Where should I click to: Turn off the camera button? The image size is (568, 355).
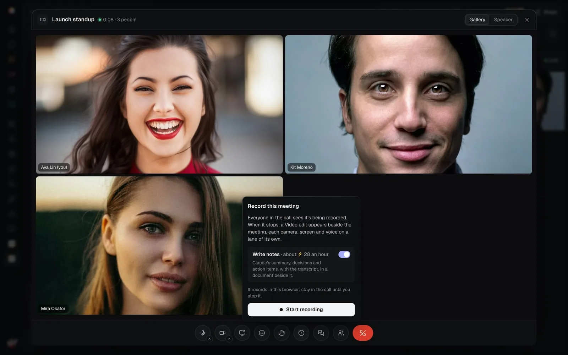coord(222,333)
